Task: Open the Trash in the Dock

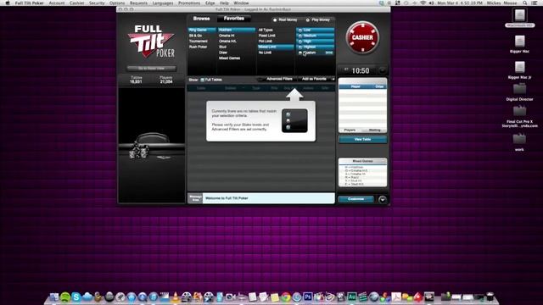Action: click(x=490, y=297)
